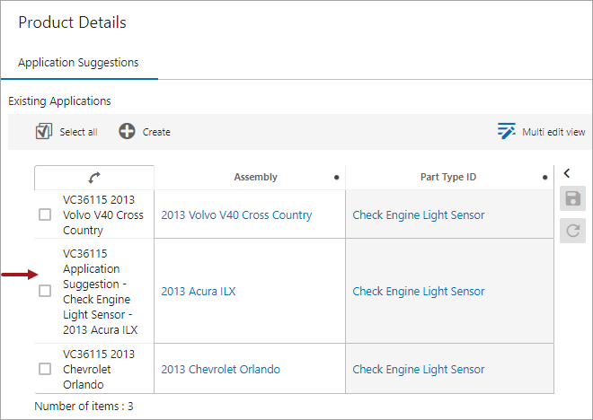Image resolution: width=593 pixels, height=420 pixels.
Task: Click the refresh arrow icon
Action: pos(572,231)
